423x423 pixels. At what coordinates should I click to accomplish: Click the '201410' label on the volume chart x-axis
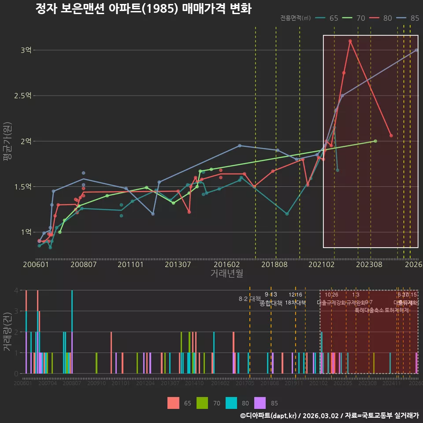[x=194, y=383]
